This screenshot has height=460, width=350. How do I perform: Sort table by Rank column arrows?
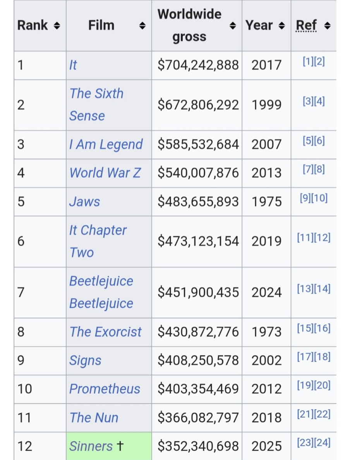click(x=57, y=26)
